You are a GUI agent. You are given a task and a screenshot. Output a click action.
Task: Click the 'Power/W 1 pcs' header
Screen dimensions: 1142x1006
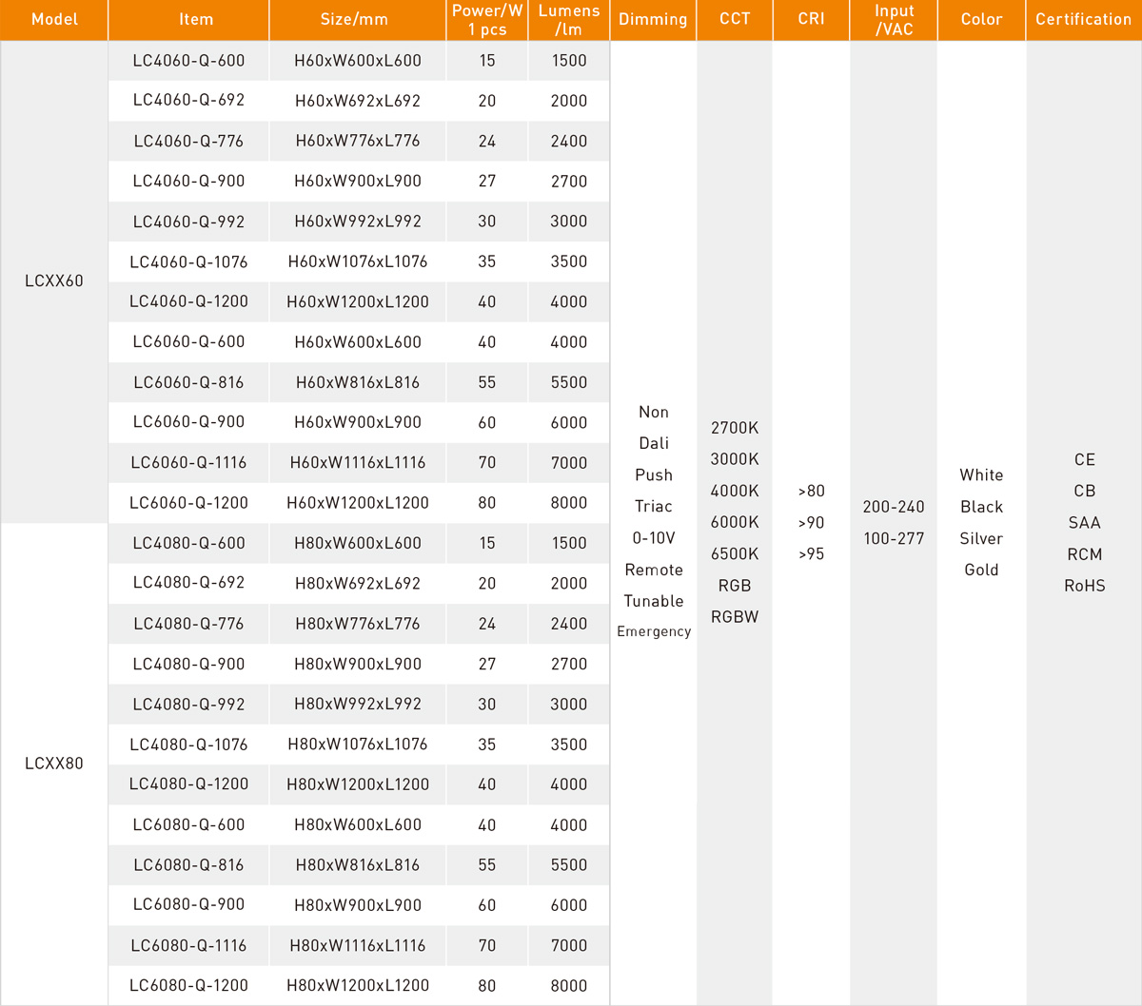point(487,20)
